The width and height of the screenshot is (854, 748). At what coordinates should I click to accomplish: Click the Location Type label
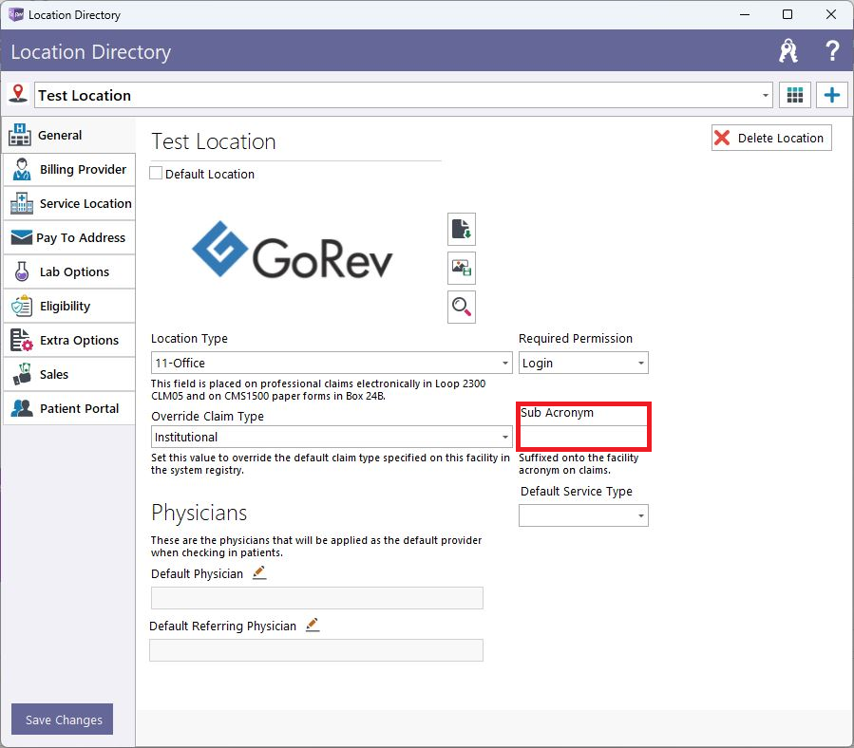click(189, 339)
